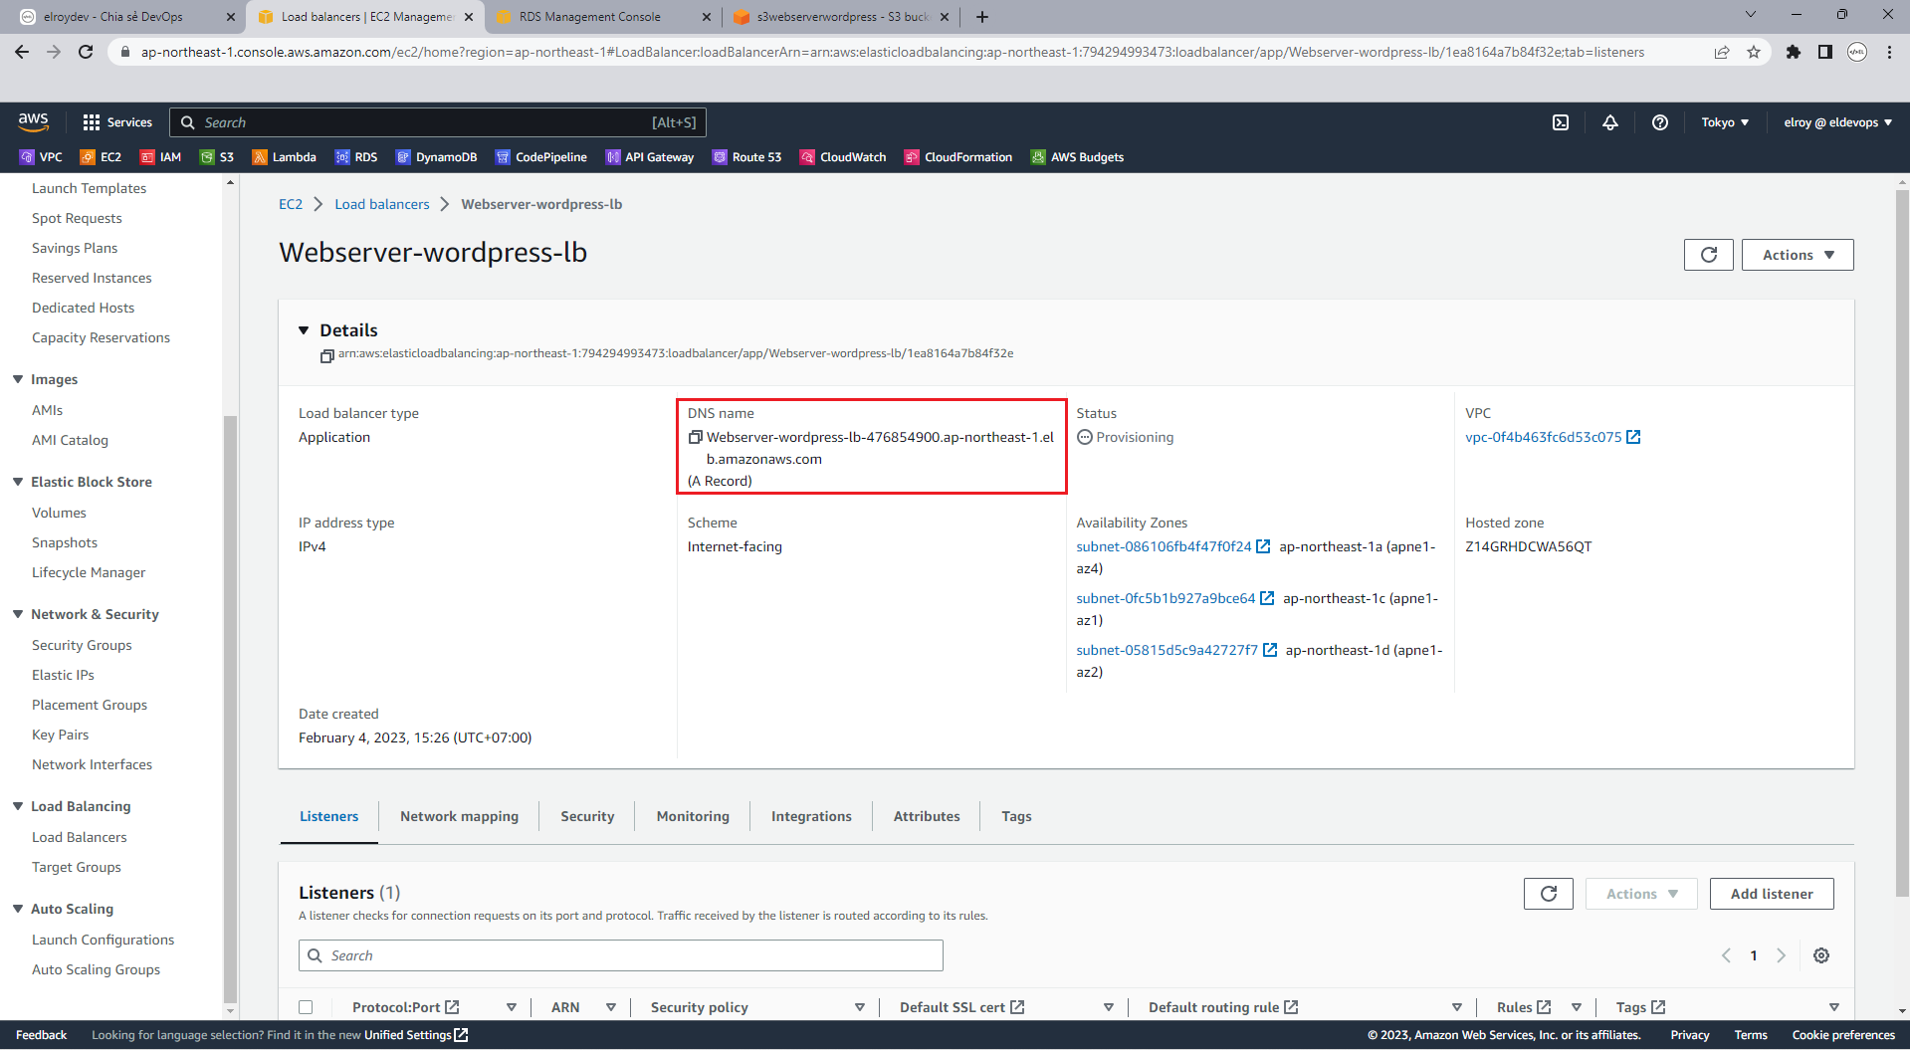Open the Tokyo region selector
The height and width of the screenshot is (1050, 1910).
point(1725,122)
